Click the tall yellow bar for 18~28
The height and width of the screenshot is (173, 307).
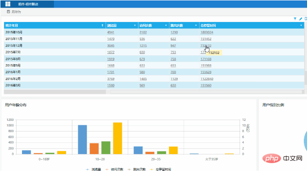[117, 138]
